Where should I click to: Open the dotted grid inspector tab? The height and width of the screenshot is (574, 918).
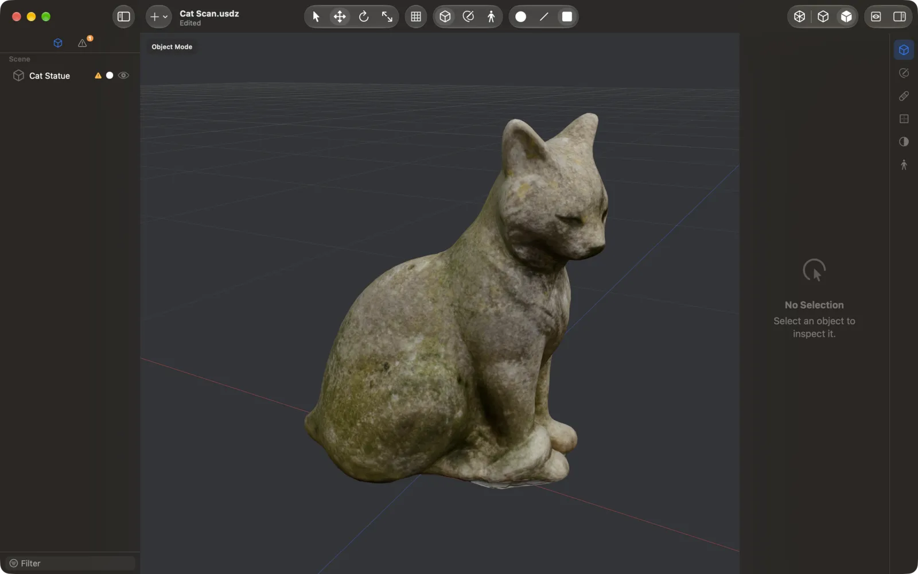[x=904, y=119]
